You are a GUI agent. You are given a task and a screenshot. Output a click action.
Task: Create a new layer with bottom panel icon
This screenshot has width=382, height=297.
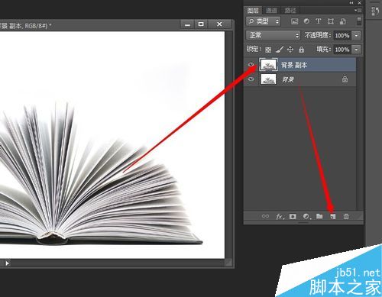coord(333,217)
